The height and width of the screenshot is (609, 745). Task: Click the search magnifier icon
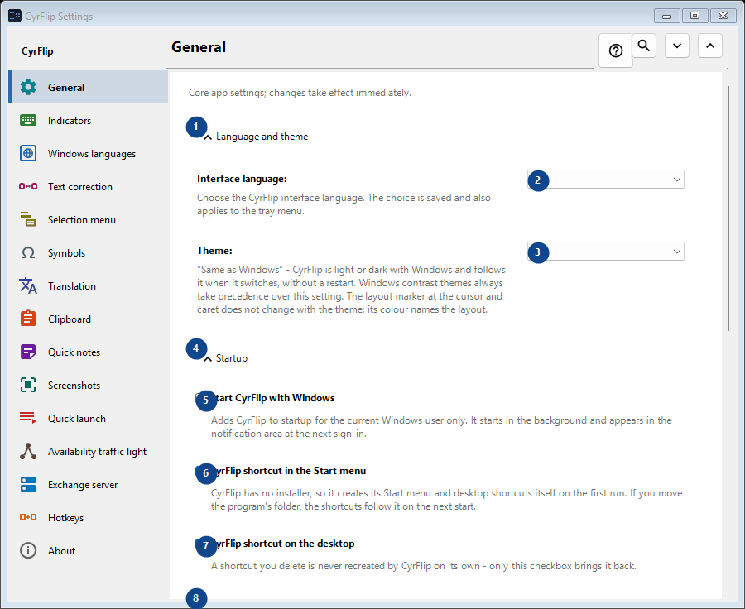tap(644, 46)
